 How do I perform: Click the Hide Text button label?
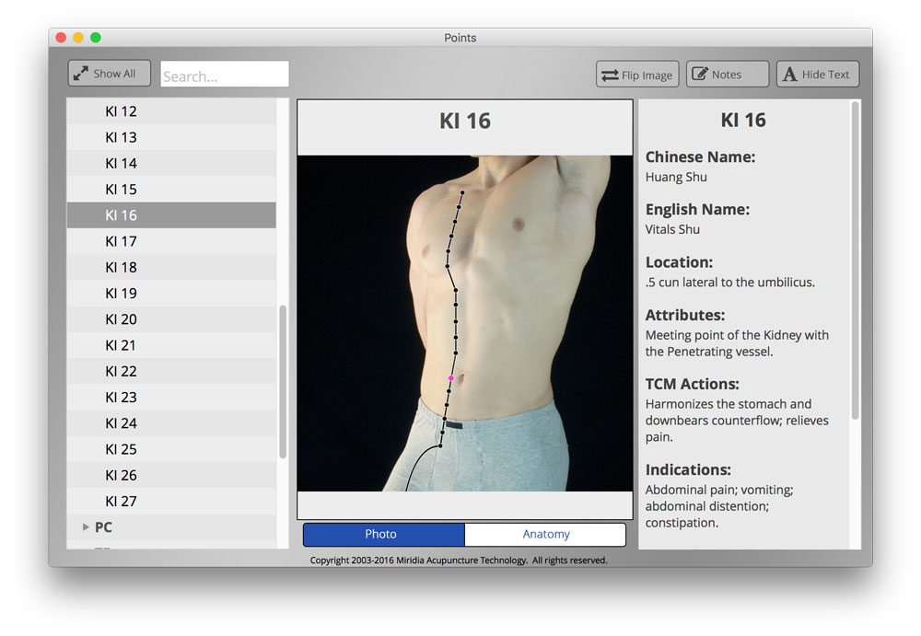(825, 75)
